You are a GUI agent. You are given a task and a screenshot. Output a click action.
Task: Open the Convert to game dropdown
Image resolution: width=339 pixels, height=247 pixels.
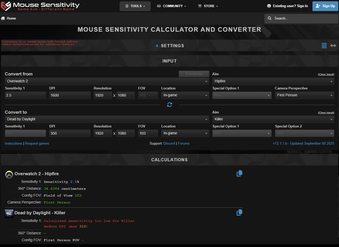pos(107,119)
